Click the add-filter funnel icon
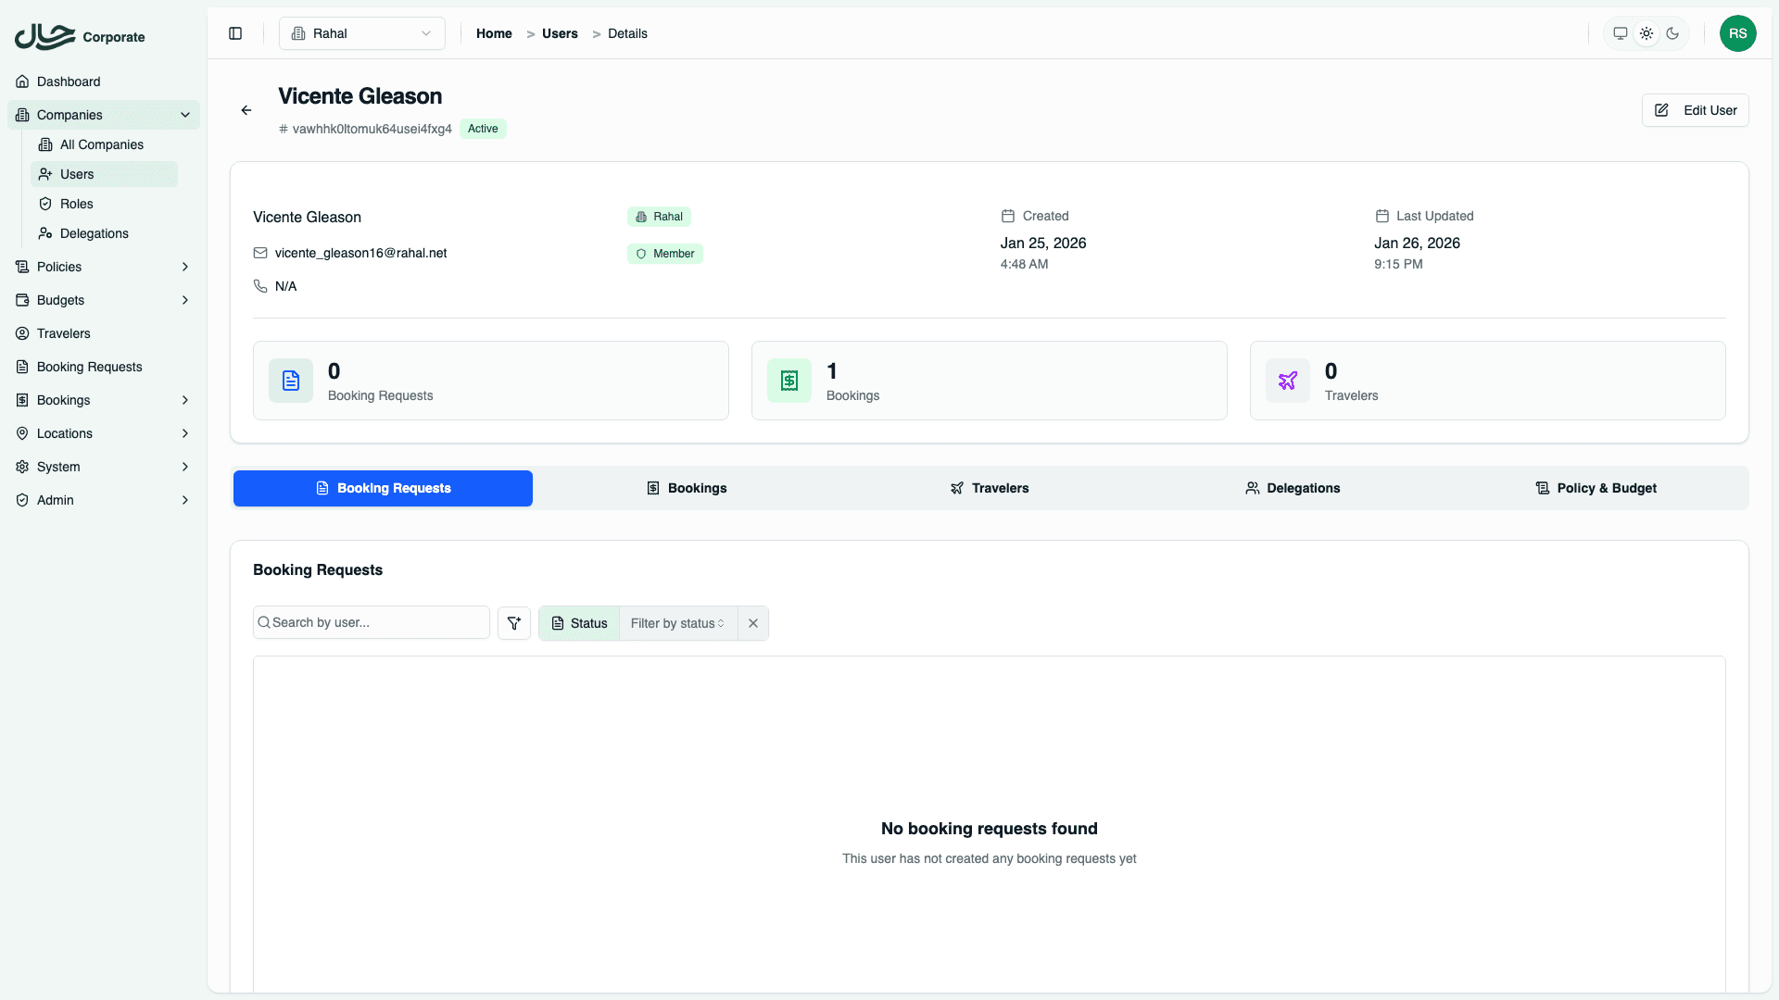 click(x=514, y=623)
